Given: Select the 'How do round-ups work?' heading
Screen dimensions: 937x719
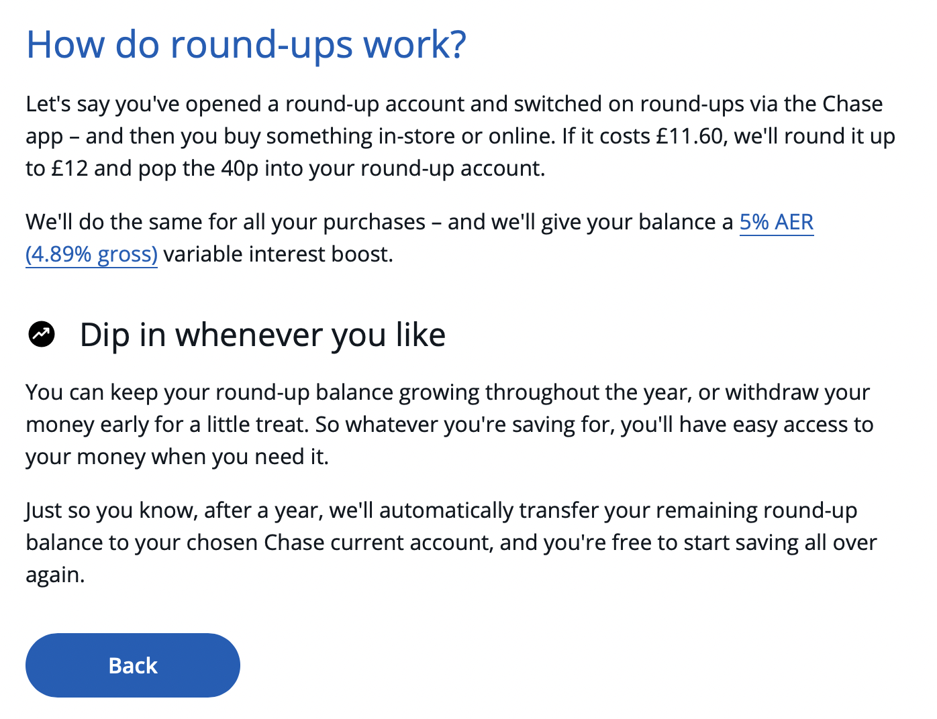Looking at the screenshot, I should click(x=246, y=45).
